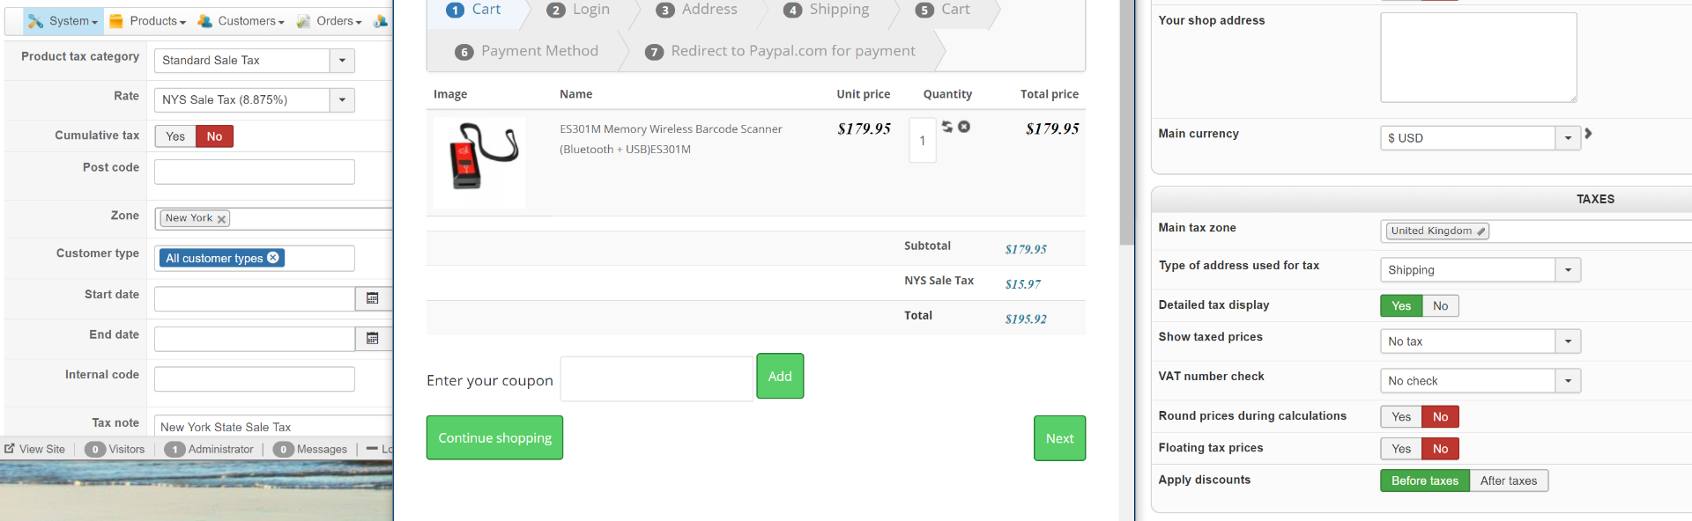The width and height of the screenshot is (1692, 521).
Task: Click the coupon code input field
Action: tap(657, 379)
